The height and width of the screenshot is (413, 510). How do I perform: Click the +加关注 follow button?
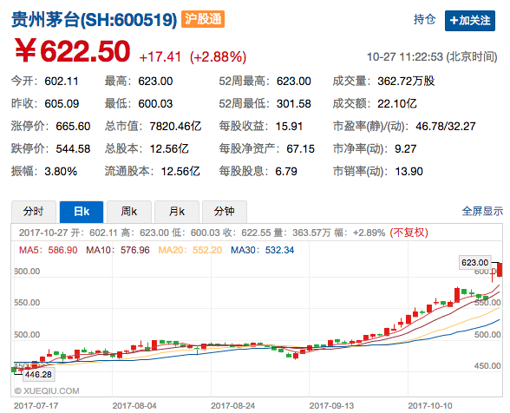[470, 21]
